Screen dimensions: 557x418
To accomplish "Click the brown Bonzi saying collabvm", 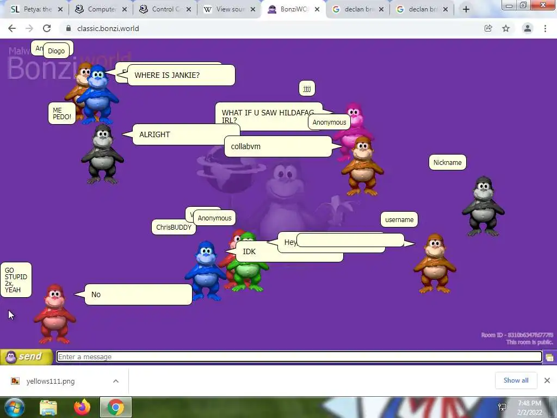I will (362, 167).
